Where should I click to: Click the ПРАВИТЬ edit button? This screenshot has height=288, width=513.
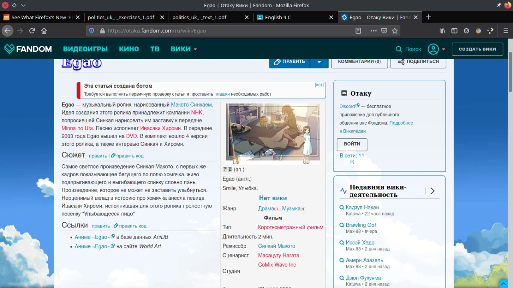tap(289, 62)
